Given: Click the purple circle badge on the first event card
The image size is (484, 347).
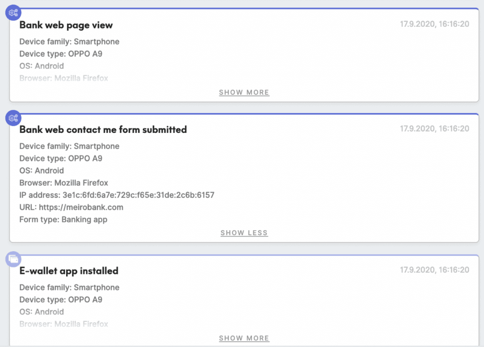Looking at the screenshot, I should [13, 13].
